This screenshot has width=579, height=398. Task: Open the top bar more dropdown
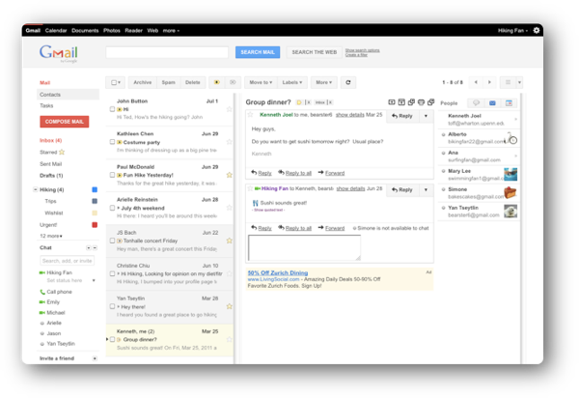click(x=171, y=30)
